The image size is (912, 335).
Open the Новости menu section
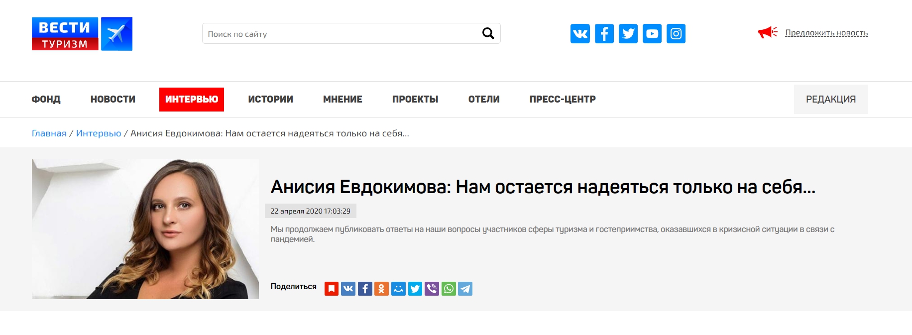click(x=113, y=99)
